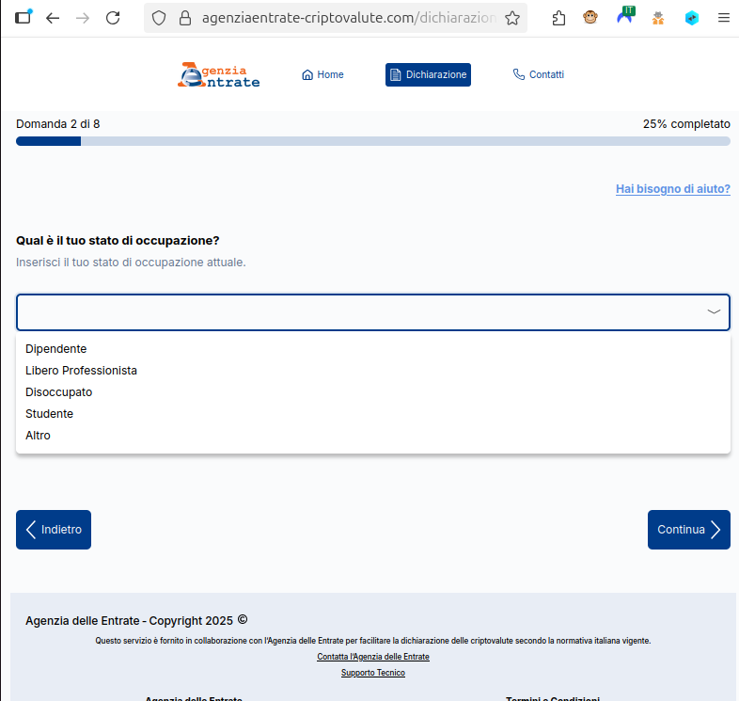Viewport: 739px width, 701px height.
Task: Choose 'Libero Professionista' option
Action: click(x=82, y=371)
